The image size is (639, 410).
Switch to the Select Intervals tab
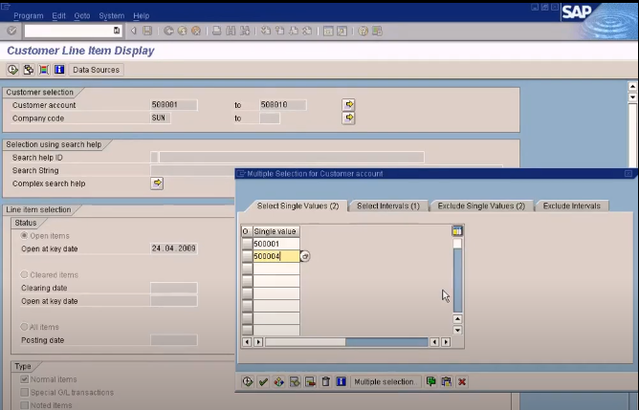tap(388, 206)
